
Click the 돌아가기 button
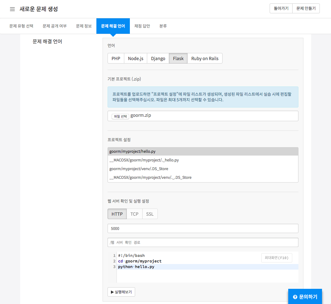(281, 9)
